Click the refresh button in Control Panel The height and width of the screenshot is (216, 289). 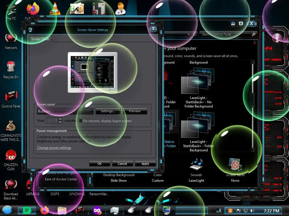click(195, 34)
